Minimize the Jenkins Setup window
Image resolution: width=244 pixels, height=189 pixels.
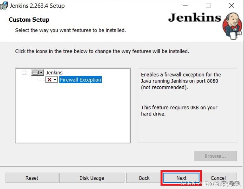185,5
